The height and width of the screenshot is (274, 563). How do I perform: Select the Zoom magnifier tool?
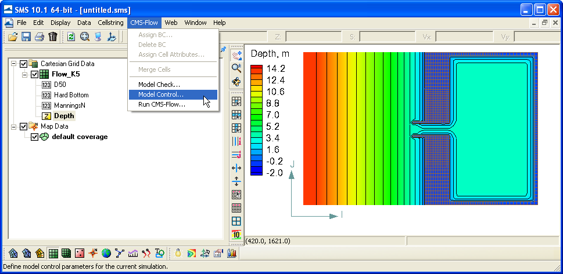click(x=236, y=68)
